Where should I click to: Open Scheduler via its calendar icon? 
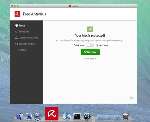pyautogui.click(x=17, y=32)
